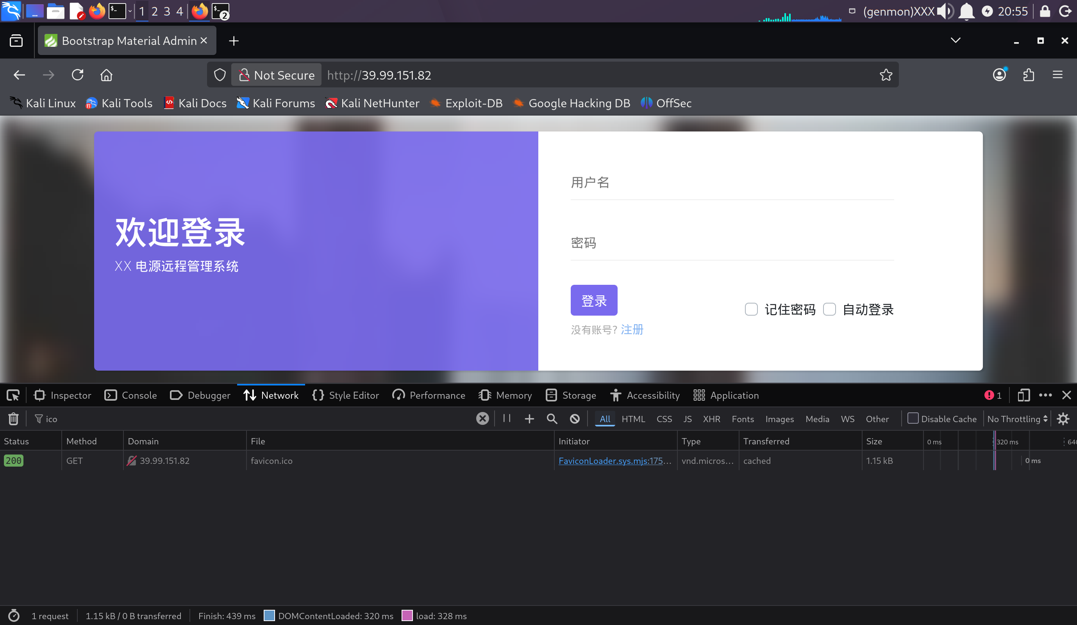Screen dimensions: 1077x625
Task: Check 自动登录 auto login box
Action: (829, 309)
